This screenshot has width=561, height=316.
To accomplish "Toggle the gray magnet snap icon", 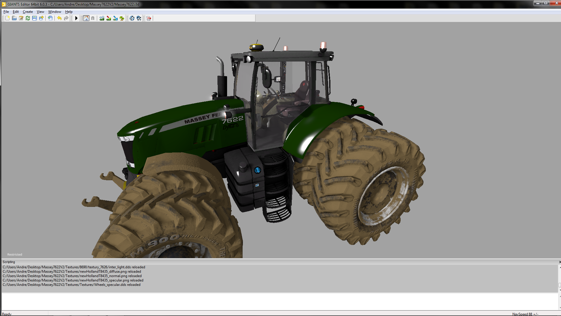I will pos(93,18).
